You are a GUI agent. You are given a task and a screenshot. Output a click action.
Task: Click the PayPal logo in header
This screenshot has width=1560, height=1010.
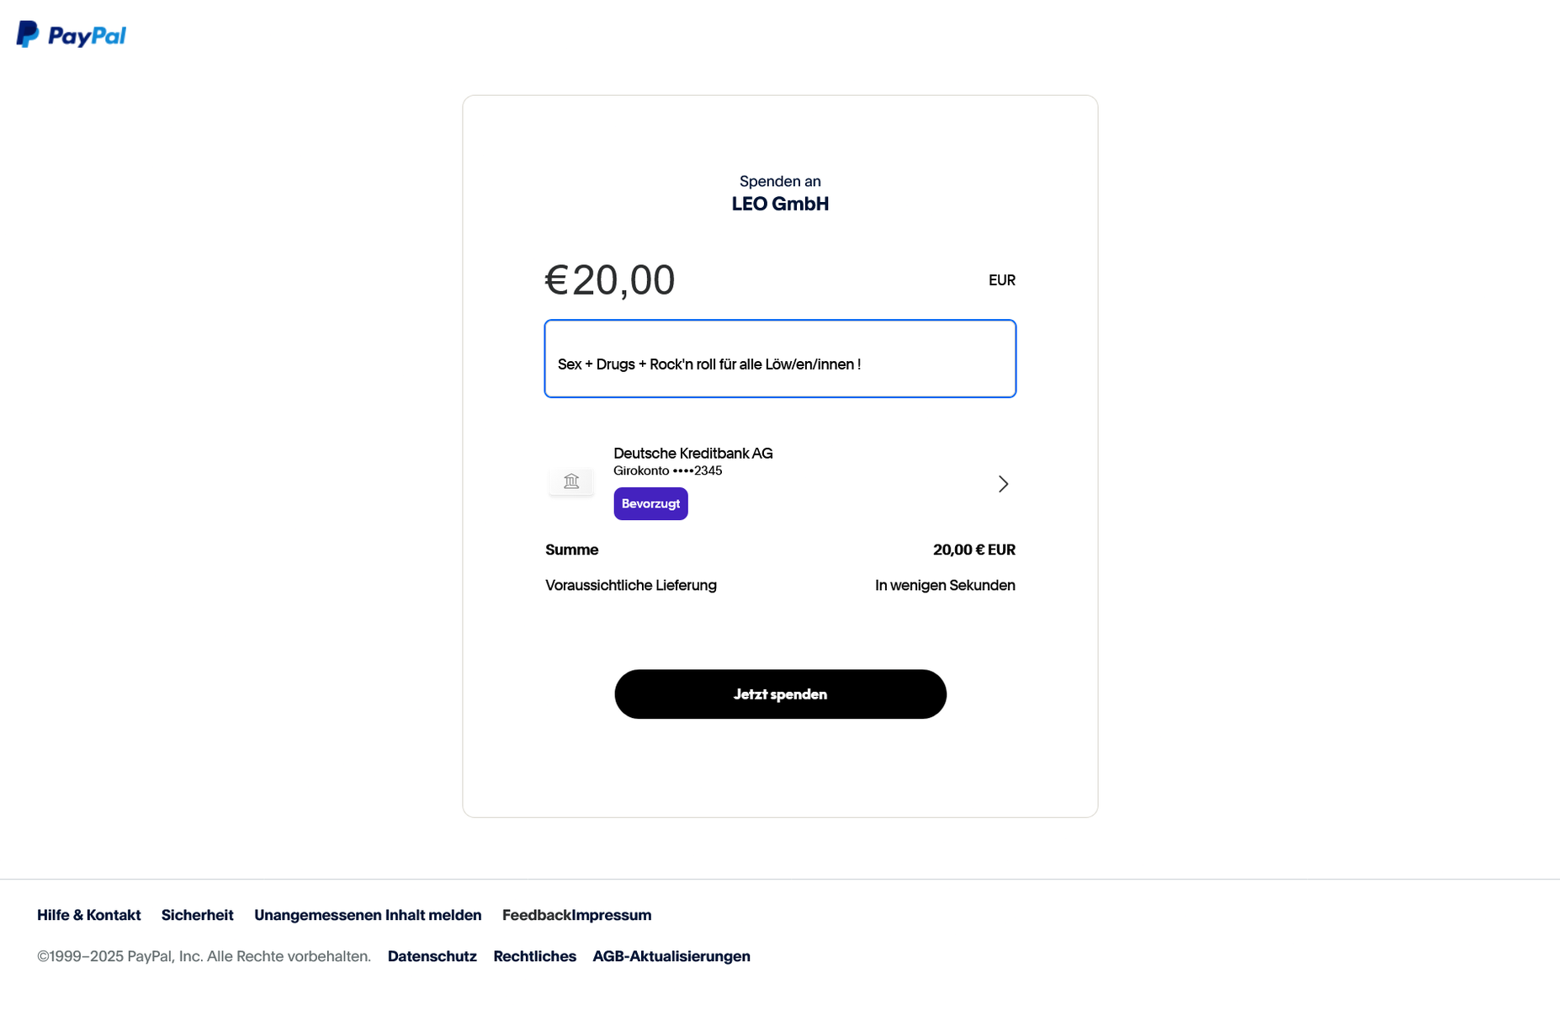(72, 35)
